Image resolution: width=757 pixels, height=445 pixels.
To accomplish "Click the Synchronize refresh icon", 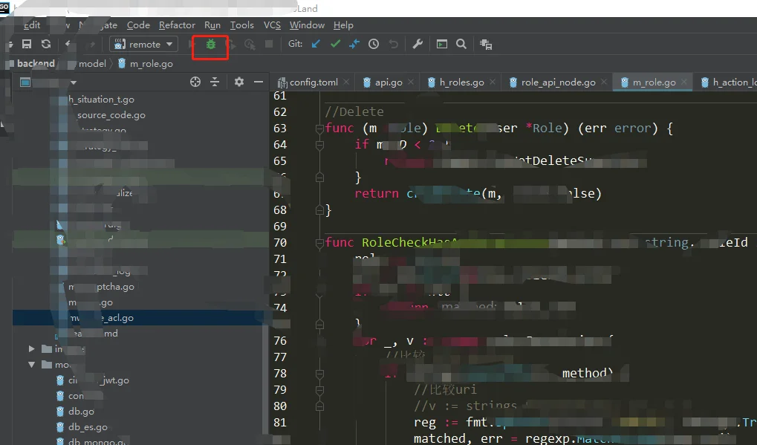I will point(46,45).
